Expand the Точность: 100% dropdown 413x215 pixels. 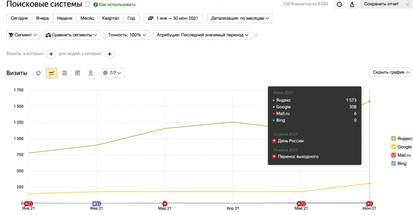click(127, 35)
